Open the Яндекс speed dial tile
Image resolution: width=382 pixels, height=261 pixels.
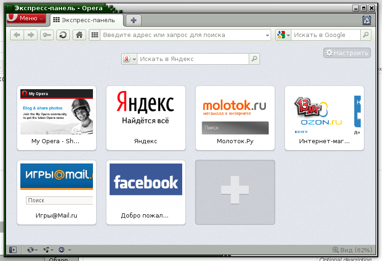click(x=146, y=118)
